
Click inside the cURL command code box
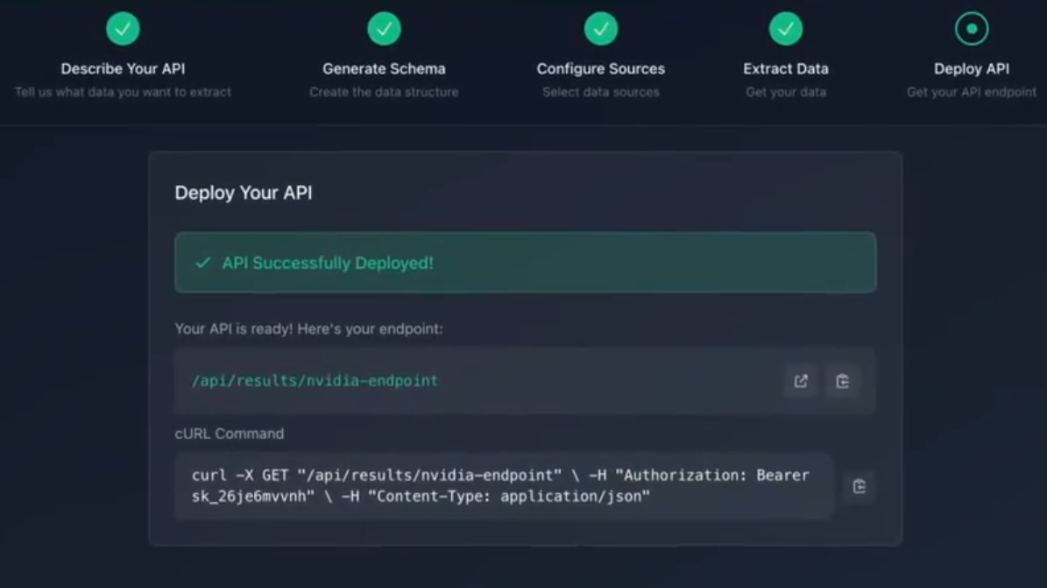point(501,486)
